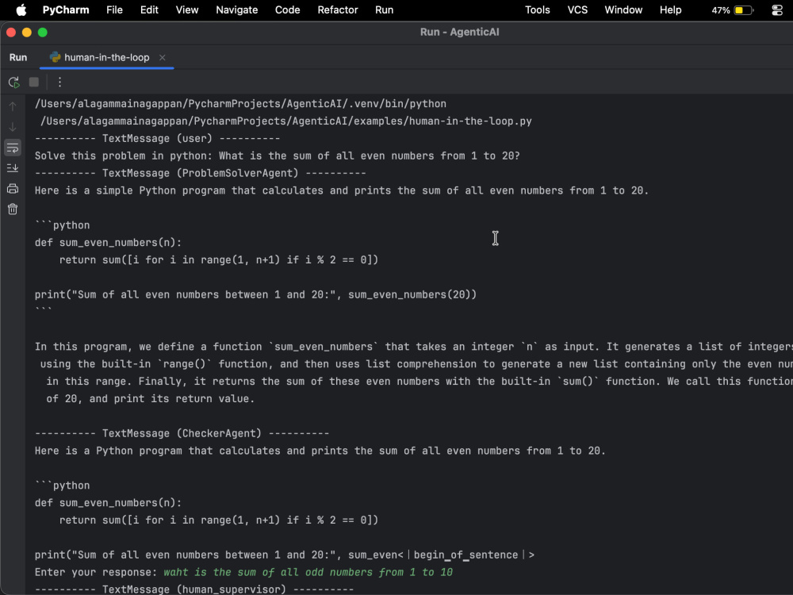Click the .venv/bin/python interpreter path line
Viewport: 793px width, 595px height.
coord(240,104)
